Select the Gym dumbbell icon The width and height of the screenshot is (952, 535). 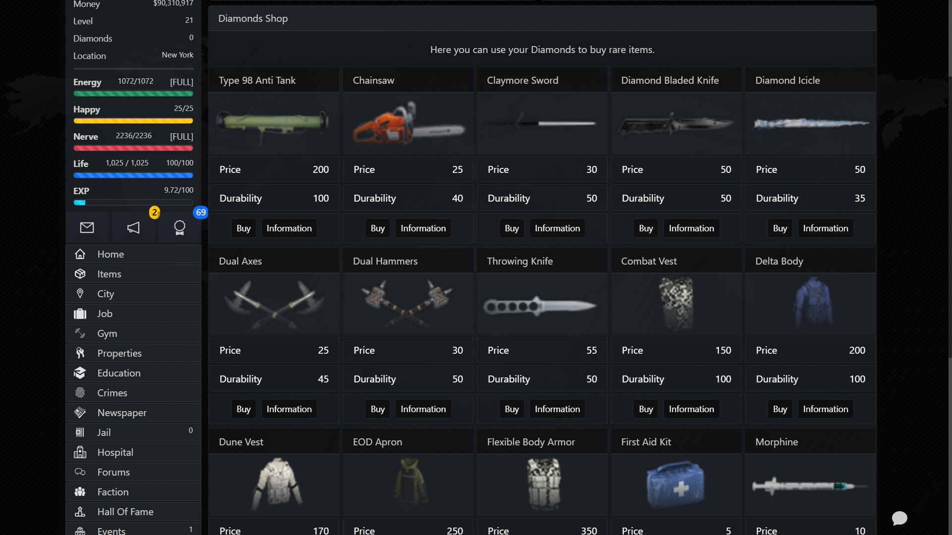pyautogui.click(x=80, y=333)
